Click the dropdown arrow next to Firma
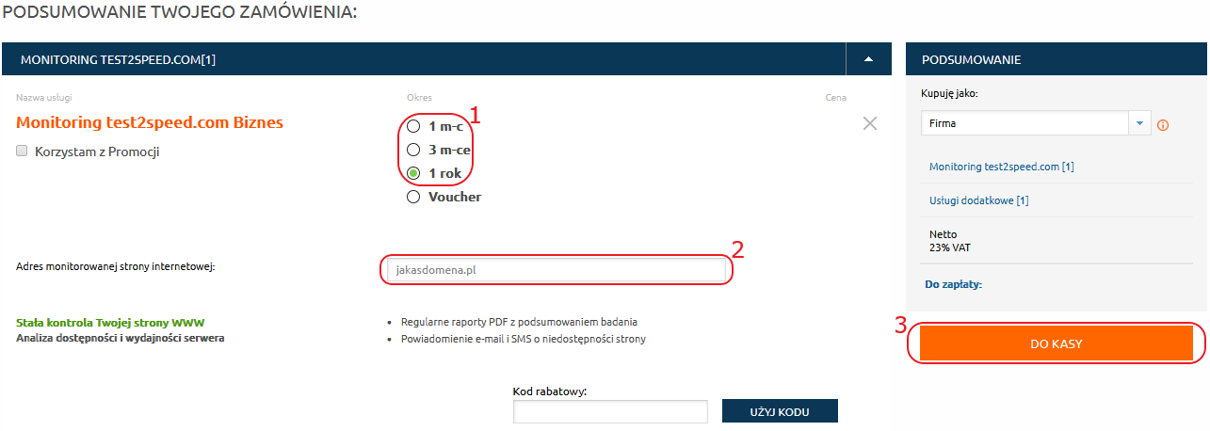The height and width of the screenshot is (431, 1210). [x=1139, y=123]
